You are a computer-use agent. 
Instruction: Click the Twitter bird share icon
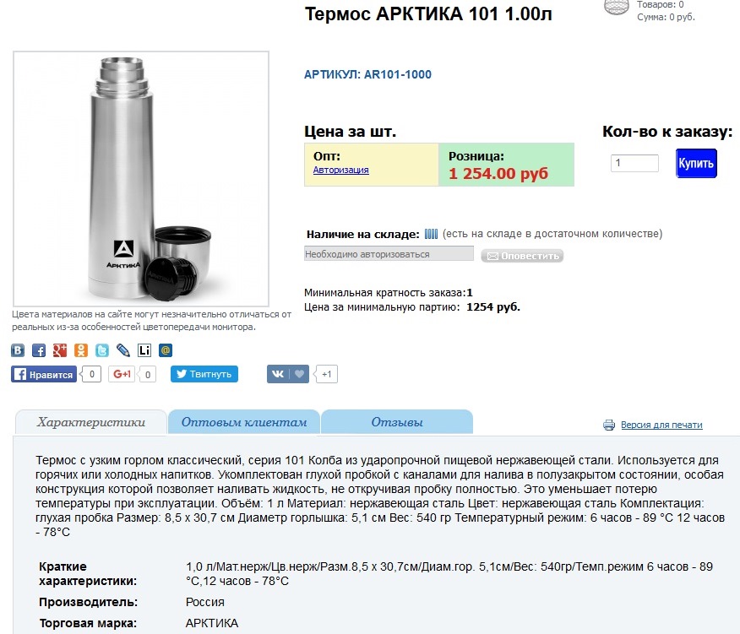point(102,350)
